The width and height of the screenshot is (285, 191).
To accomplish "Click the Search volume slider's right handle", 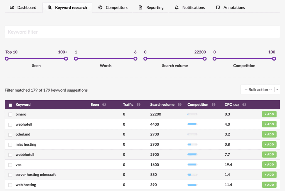I will click(x=205, y=59).
